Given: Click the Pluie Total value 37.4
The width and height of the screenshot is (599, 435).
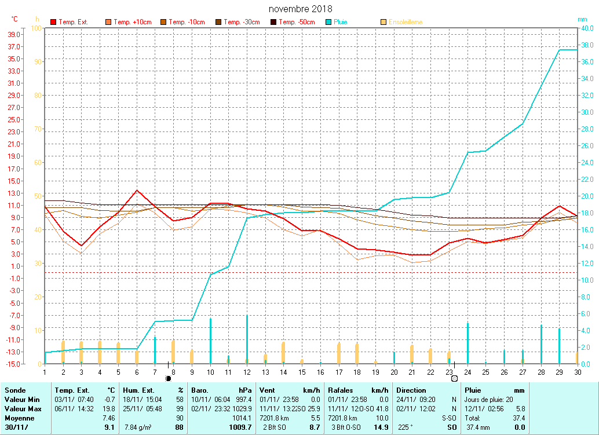Looking at the screenshot, I should (518, 418).
